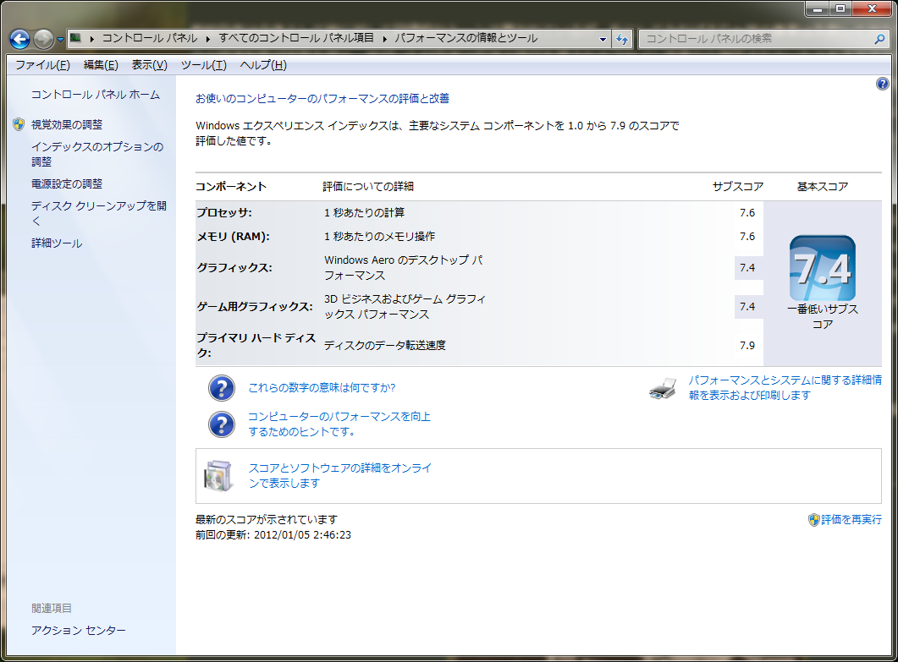The height and width of the screenshot is (662, 898).
Task: Click the greyed Forward arrow button
Action: pyautogui.click(x=43, y=39)
